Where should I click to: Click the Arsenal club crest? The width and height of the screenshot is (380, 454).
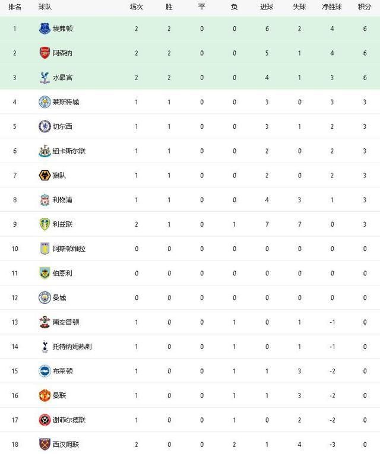pyautogui.click(x=45, y=53)
